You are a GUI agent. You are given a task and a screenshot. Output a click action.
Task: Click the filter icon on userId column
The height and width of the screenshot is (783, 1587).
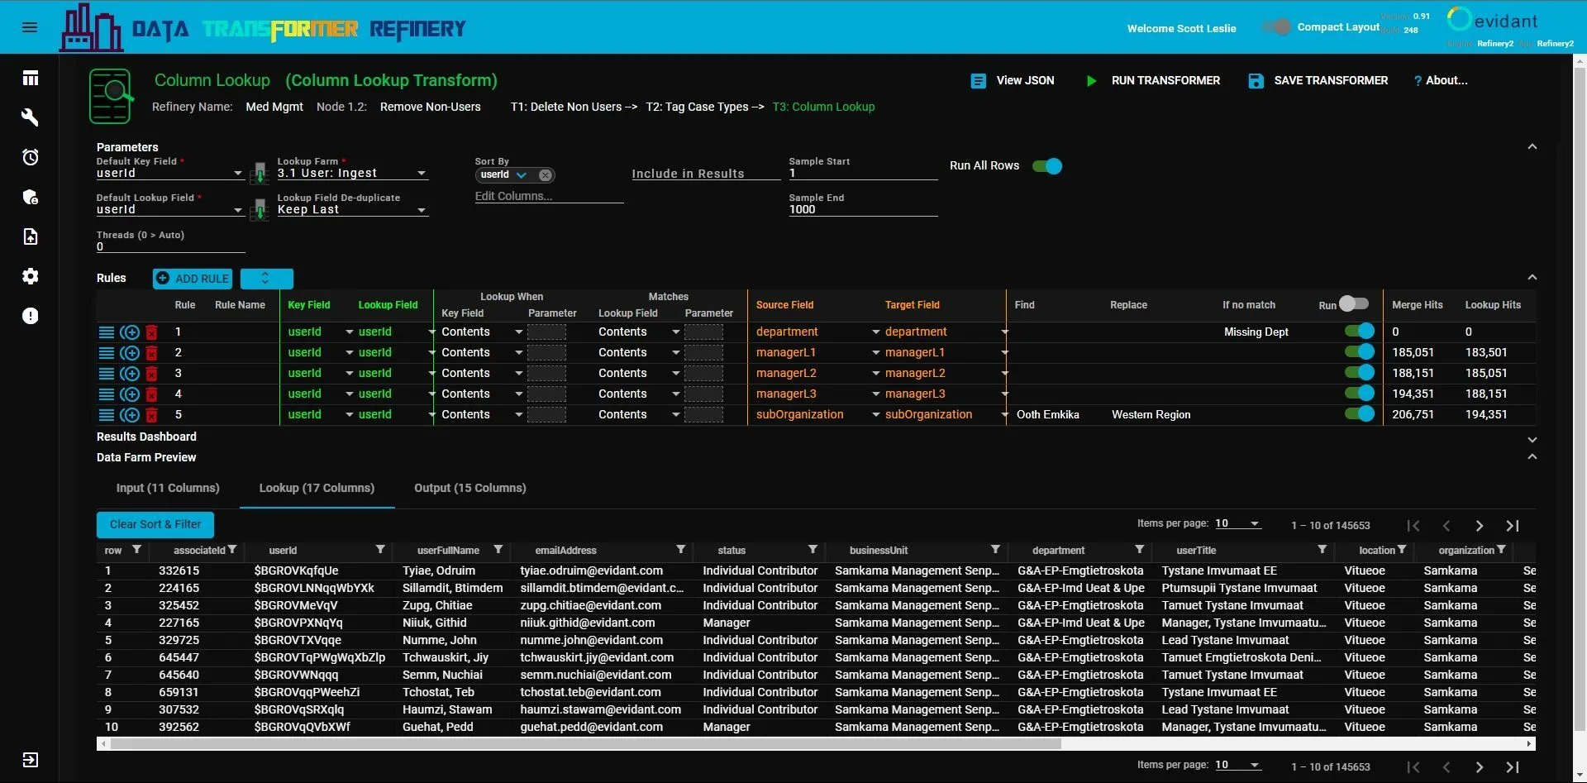click(380, 550)
